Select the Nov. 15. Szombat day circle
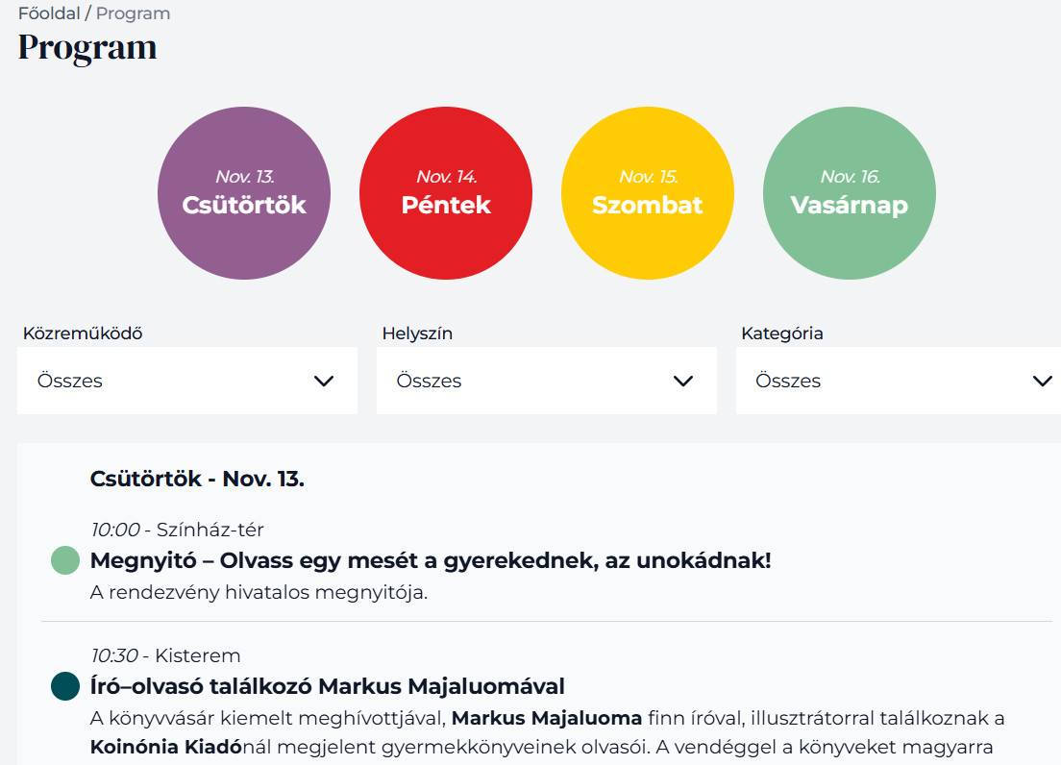This screenshot has height=765, width=1061. click(x=648, y=193)
